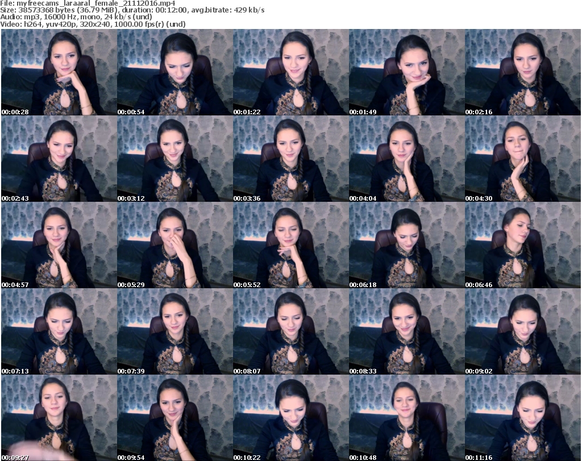The image size is (582, 461).
Task: Click the Audio mp3 info line
Action: [76, 17]
